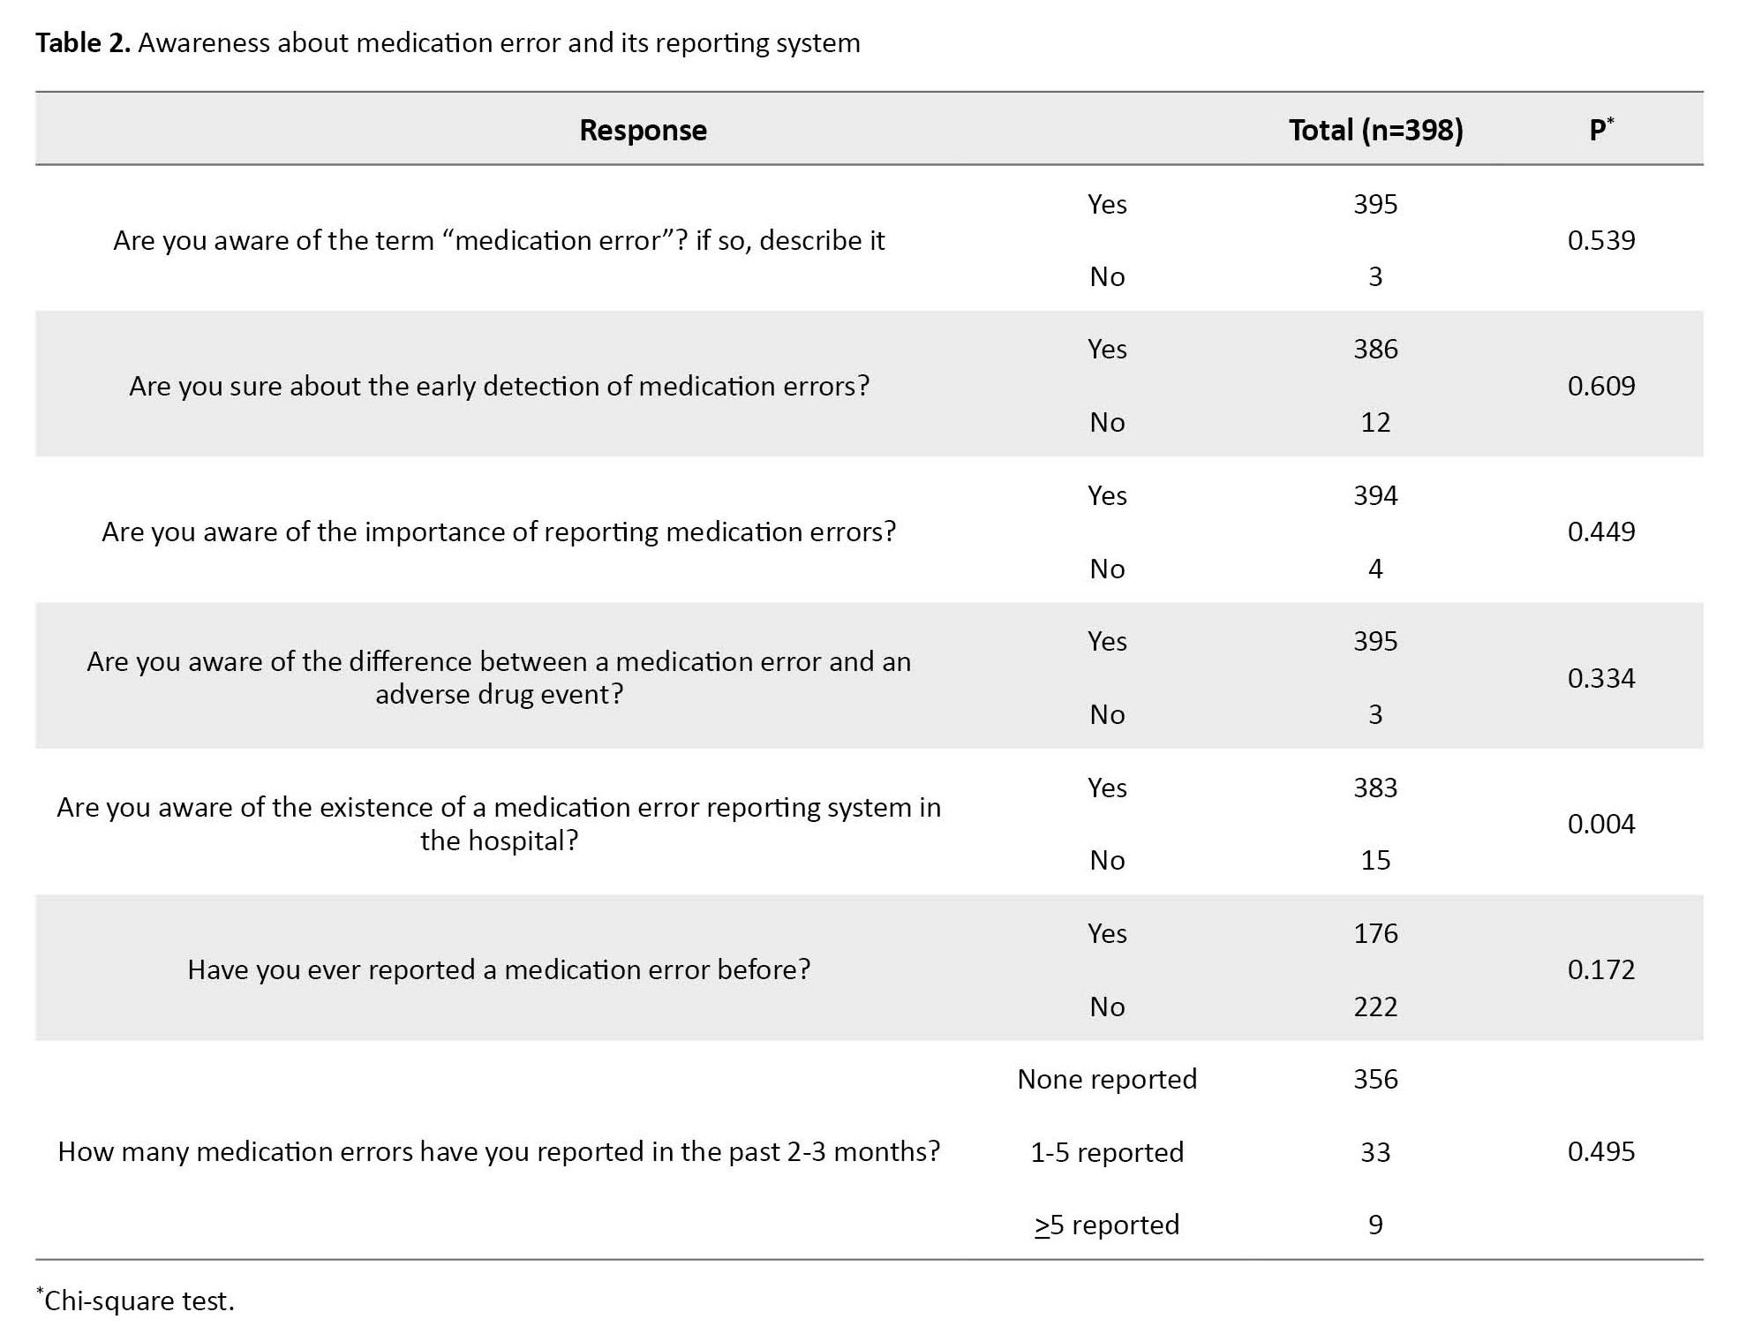Click the early detection question text

(x=499, y=386)
